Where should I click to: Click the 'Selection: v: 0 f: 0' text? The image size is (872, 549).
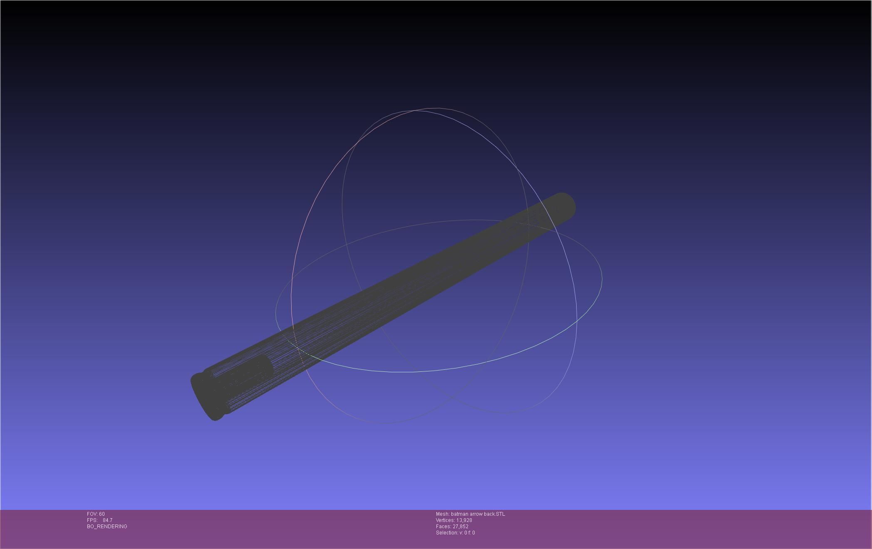(455, 533)
